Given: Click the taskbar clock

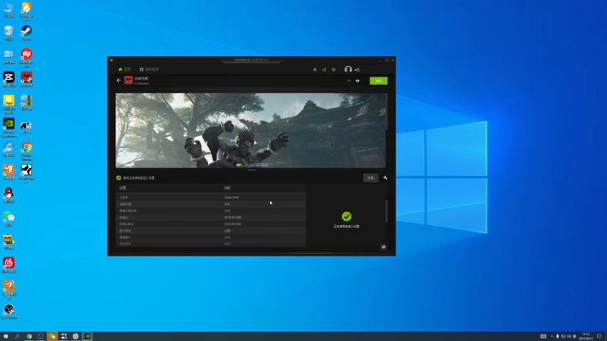Looking at the screenshot, I should (x=586, y=336).
